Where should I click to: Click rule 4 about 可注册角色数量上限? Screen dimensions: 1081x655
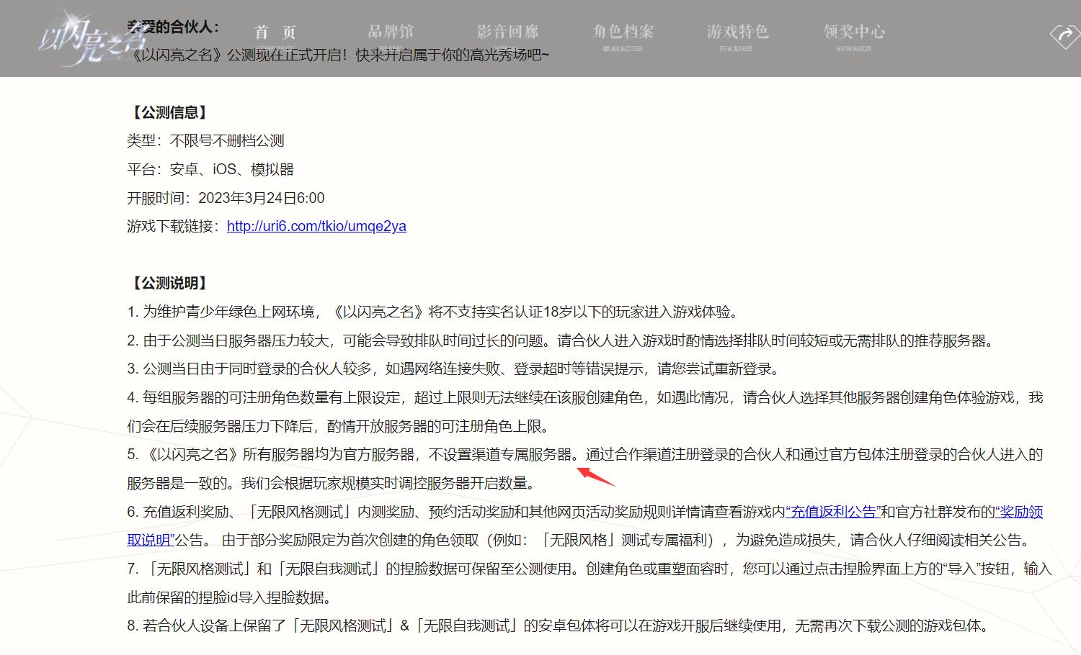point(585,412)
